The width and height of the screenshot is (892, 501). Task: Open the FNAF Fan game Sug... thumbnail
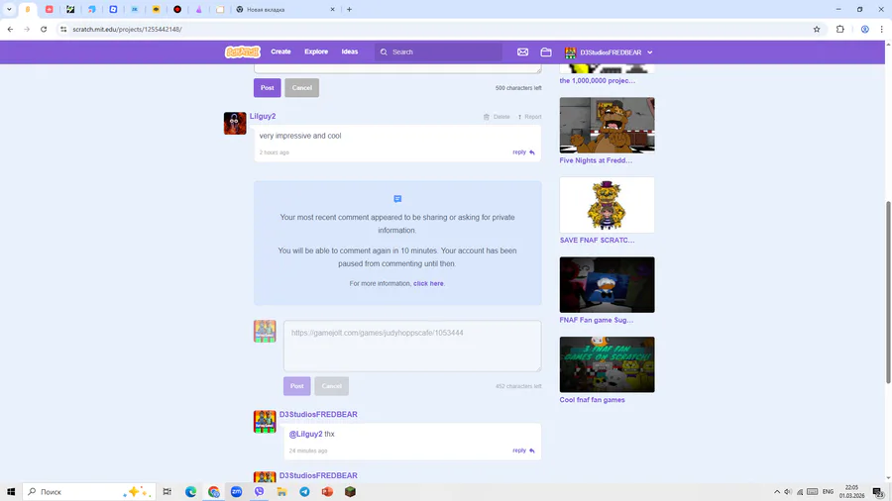pos(607,284)
